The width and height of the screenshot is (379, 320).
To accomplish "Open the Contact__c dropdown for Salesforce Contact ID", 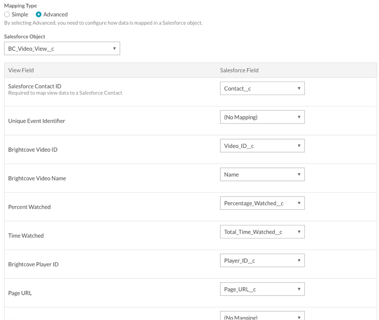I will coord(262,88).
